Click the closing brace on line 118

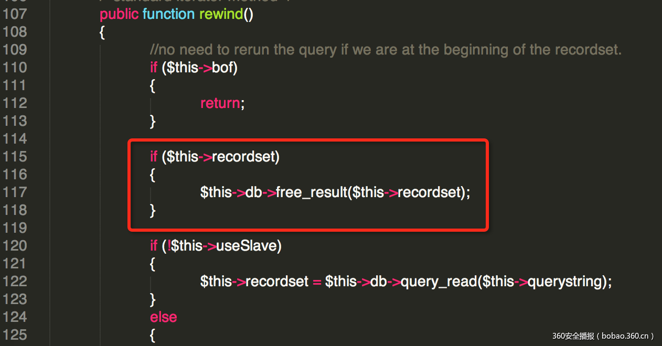[x=153, y=211]
